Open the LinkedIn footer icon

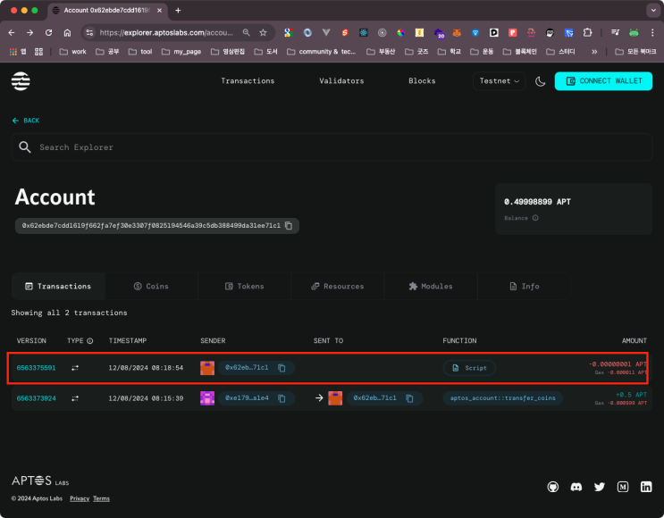(x=646, y=487)
